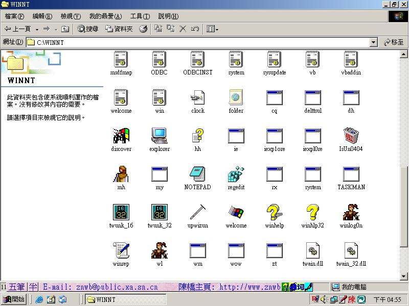Toggle the 資料夾 folders pane
Screen dimensions: 409x306
(119, 29)
